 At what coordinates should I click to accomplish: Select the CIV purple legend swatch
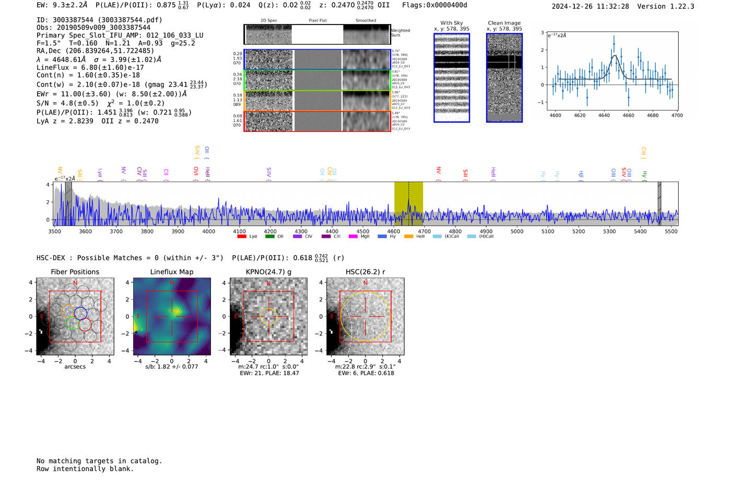point(298,236)
